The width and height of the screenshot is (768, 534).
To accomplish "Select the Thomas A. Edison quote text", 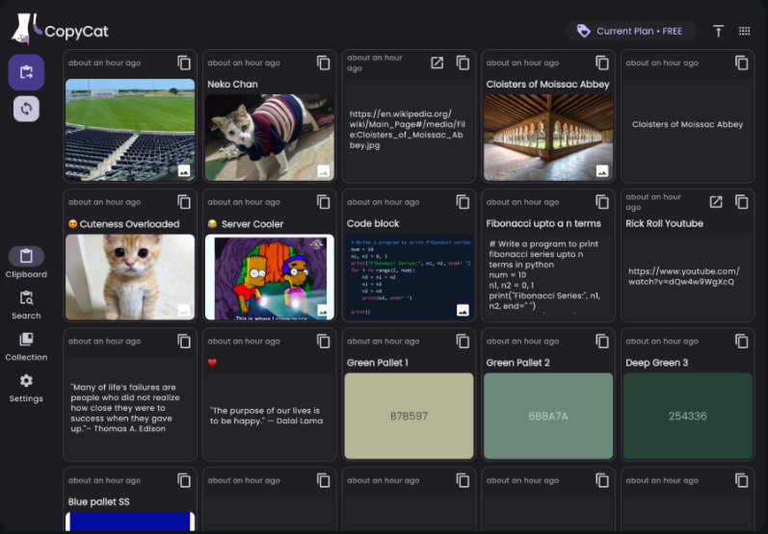I will point(125,408).
